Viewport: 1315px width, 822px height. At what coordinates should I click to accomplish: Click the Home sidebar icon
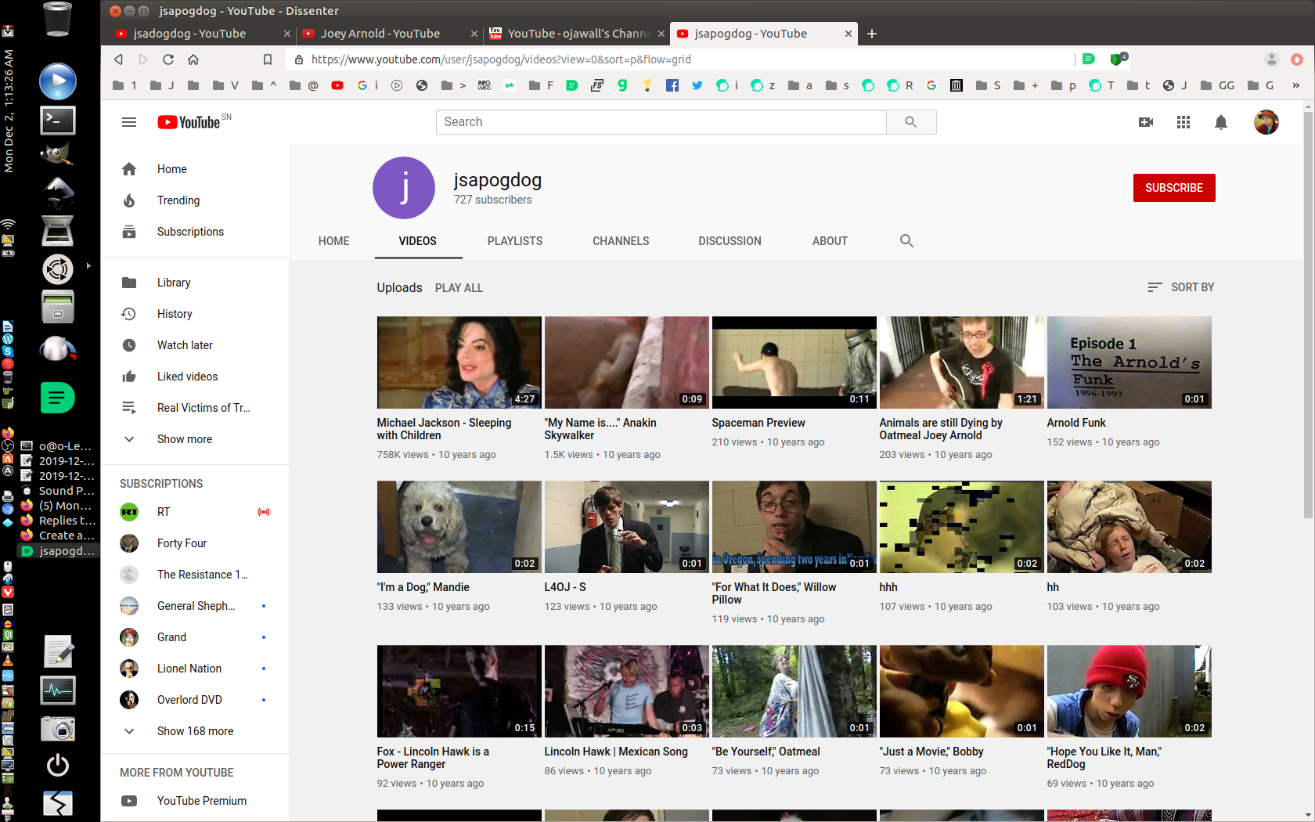(x=129, y=169)
